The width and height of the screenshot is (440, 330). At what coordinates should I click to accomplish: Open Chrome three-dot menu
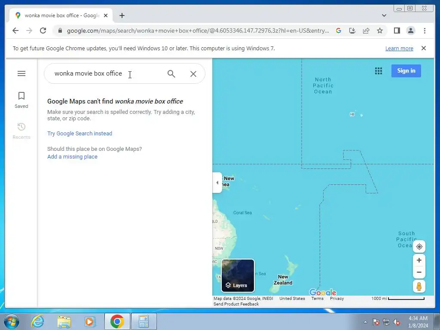pyautogui.click(x=425, y=31)
